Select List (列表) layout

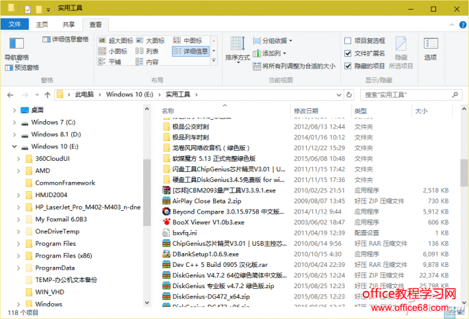pos(147,51)
